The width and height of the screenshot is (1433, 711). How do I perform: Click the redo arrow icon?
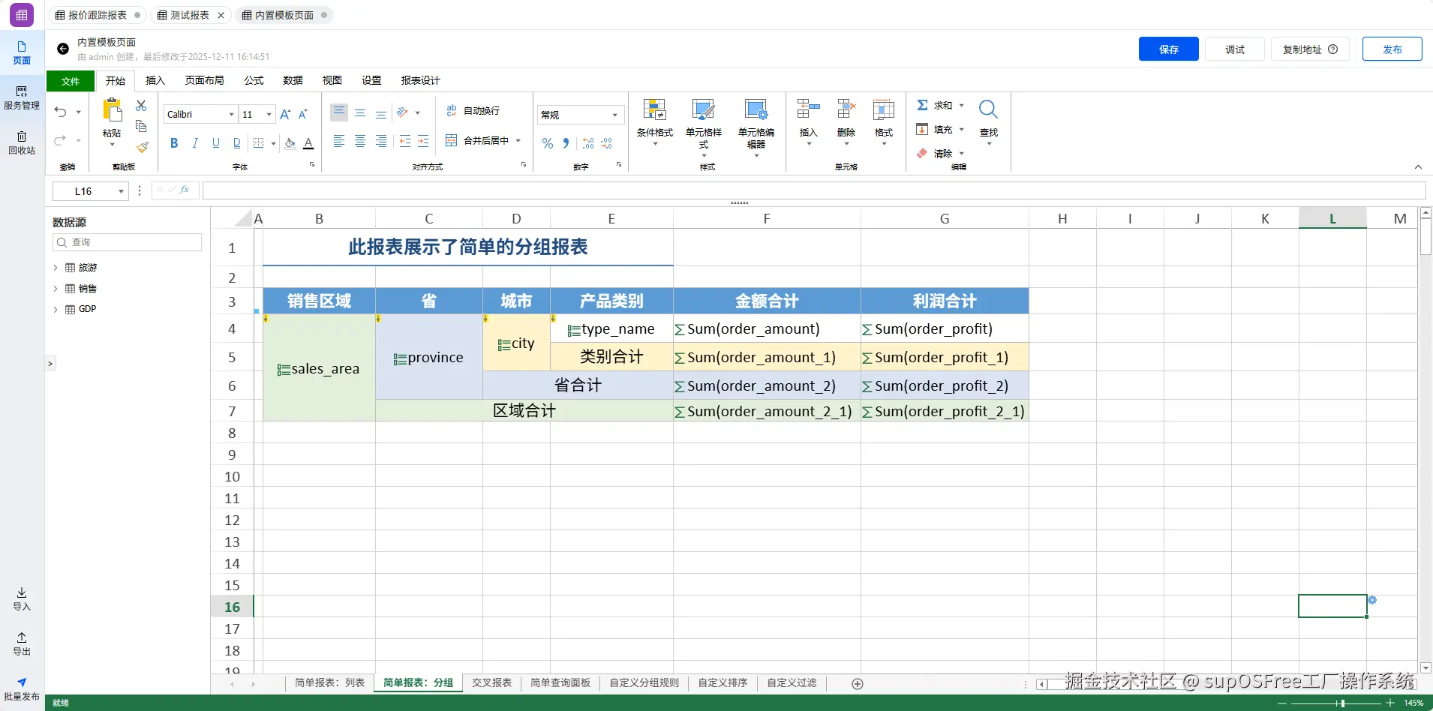(x=61, y=140)
